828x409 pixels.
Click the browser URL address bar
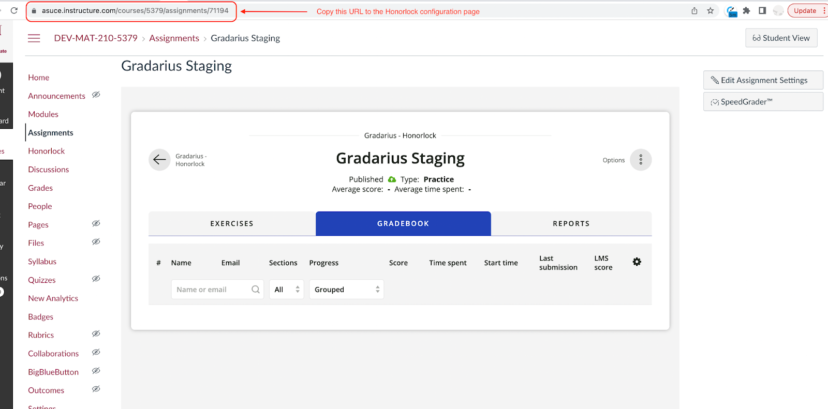(x=135, y=11)
